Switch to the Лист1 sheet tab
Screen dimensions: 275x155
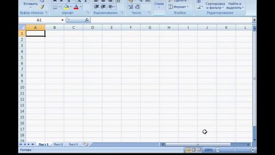pos(43,145)
